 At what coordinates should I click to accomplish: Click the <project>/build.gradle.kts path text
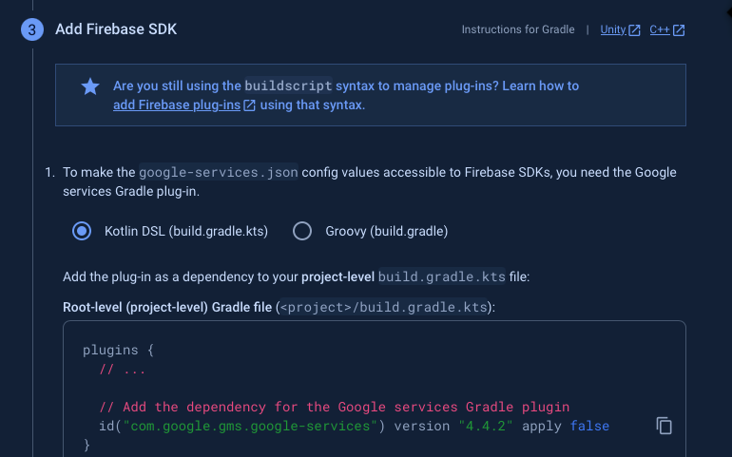(383, 307)
